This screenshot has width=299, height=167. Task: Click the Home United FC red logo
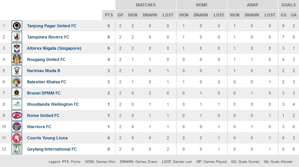coord(17,115)
